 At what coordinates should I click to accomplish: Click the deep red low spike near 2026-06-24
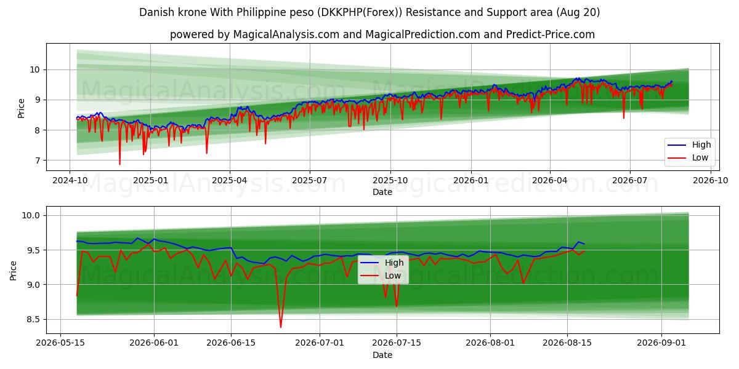[x=281, y=323]
